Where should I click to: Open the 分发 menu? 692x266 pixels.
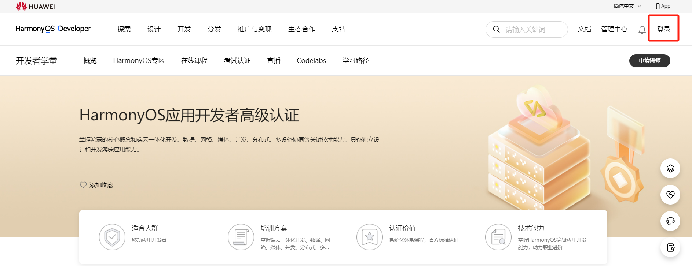[x=214, y=29]
